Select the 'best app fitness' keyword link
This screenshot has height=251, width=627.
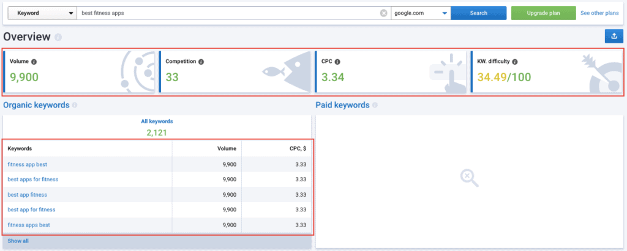tap(27, 195)
